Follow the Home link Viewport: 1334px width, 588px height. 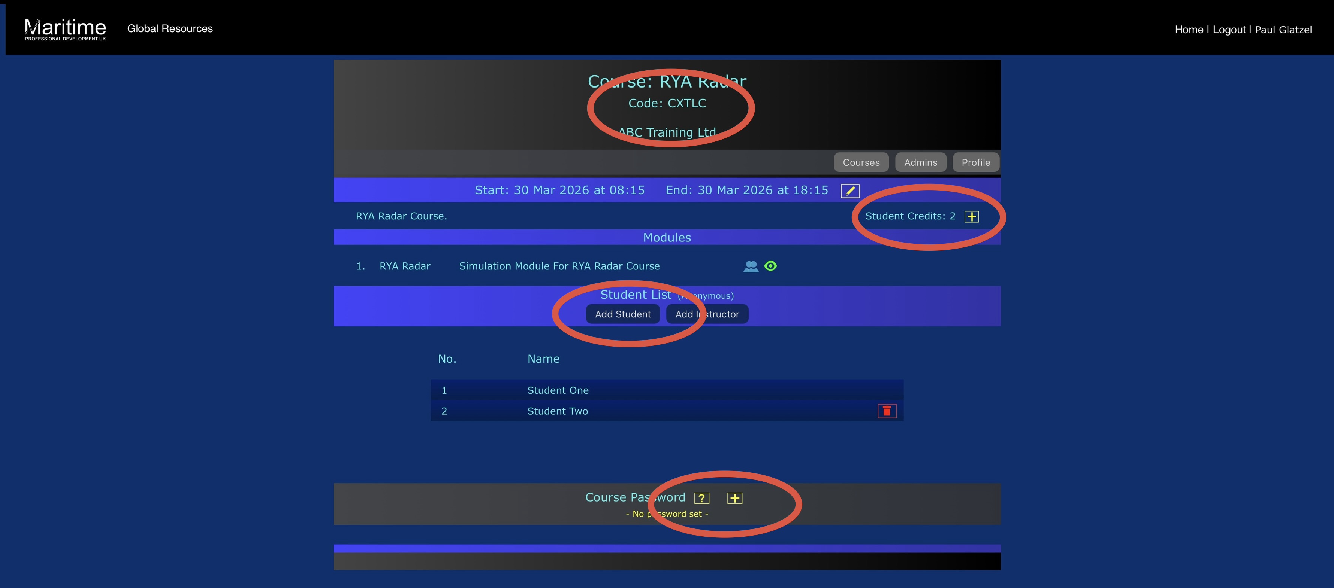point(1189,30)
